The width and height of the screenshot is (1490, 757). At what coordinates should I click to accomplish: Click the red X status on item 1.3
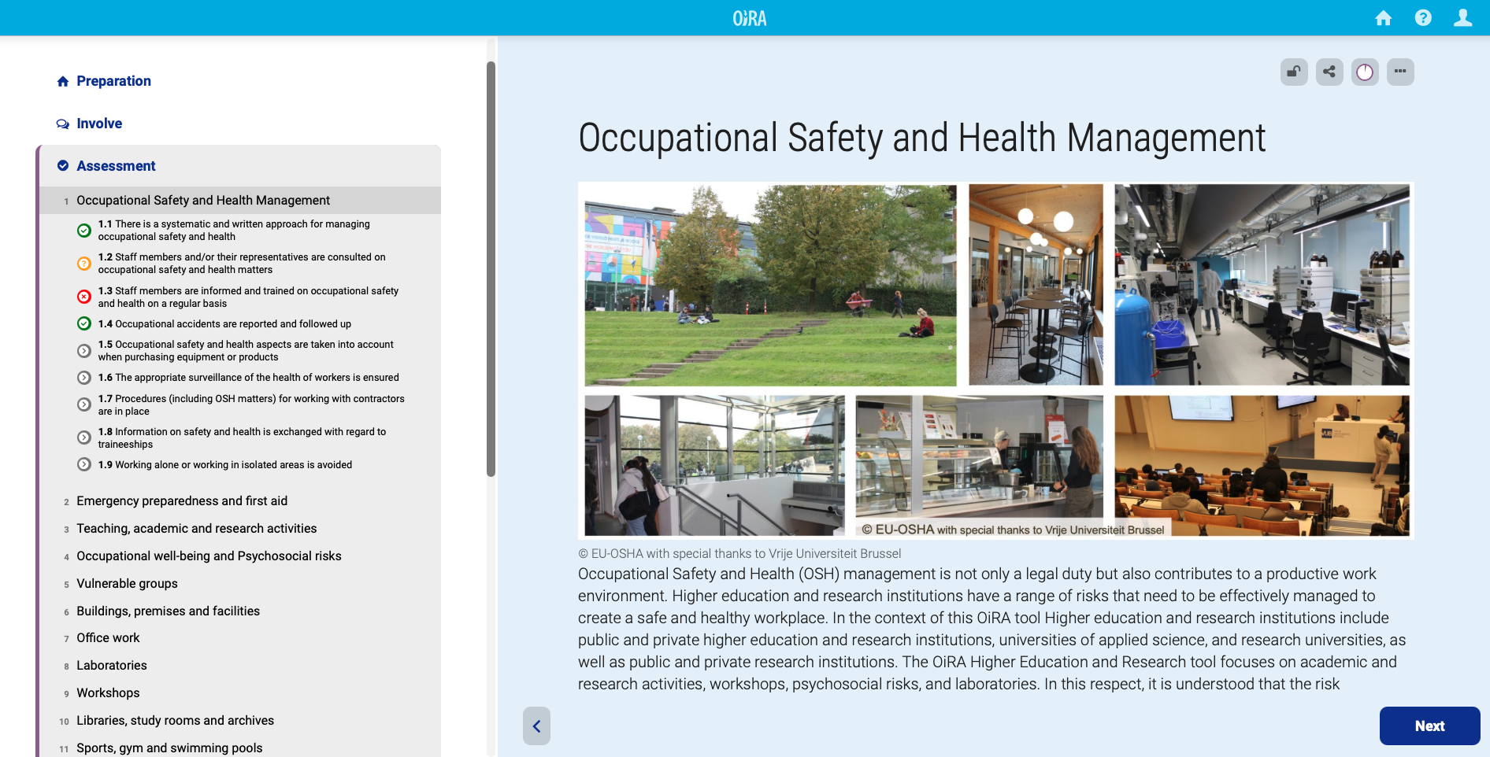click(84, 297)
